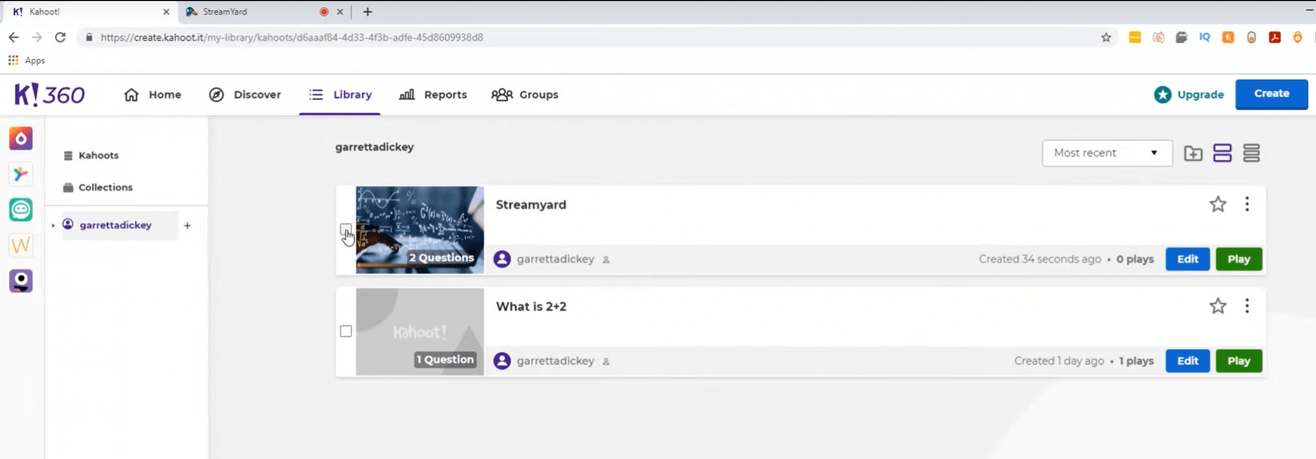Click the '0 plays' text

point(1135,259)
